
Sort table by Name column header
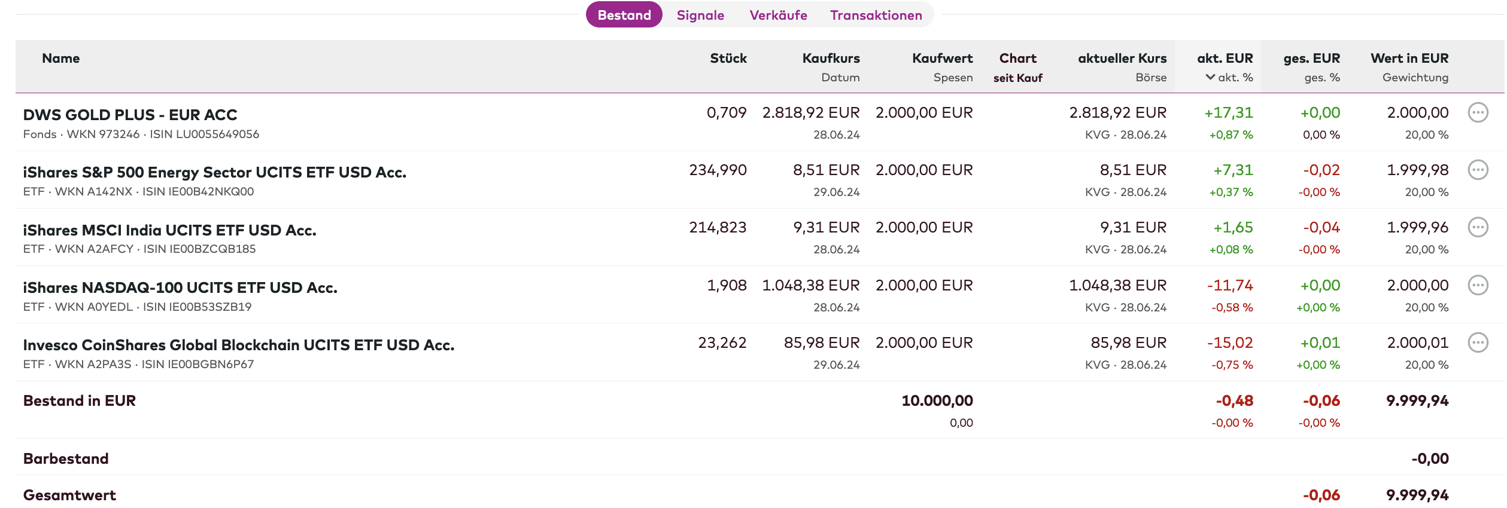tap(60, 59)
